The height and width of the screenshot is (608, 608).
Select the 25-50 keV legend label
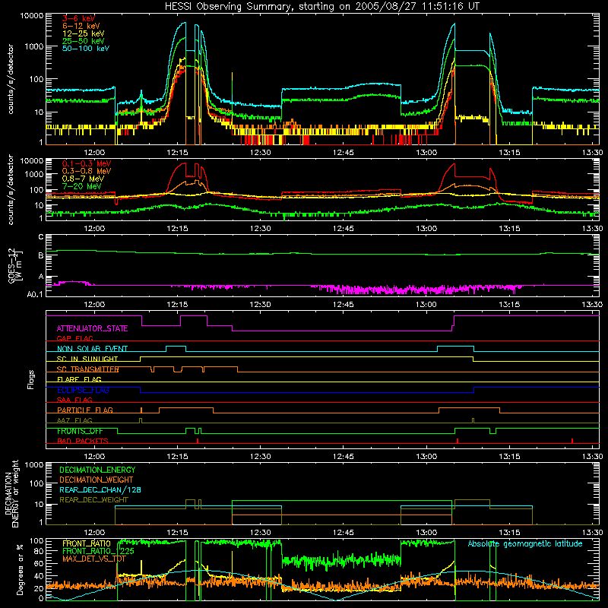point(84,41)
